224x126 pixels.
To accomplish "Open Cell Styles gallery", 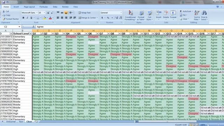I will [x=149, y=15].
